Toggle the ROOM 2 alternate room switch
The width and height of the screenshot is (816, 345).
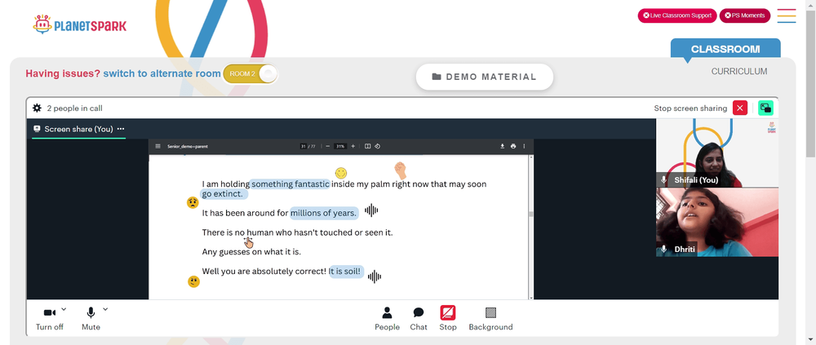[x=251, y=74]
